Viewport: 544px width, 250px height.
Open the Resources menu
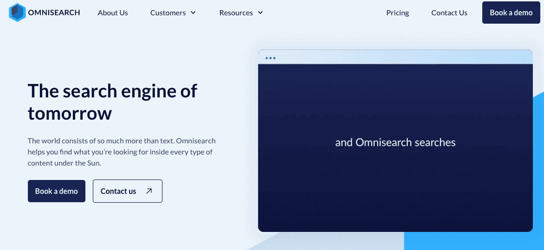[236, 13]
